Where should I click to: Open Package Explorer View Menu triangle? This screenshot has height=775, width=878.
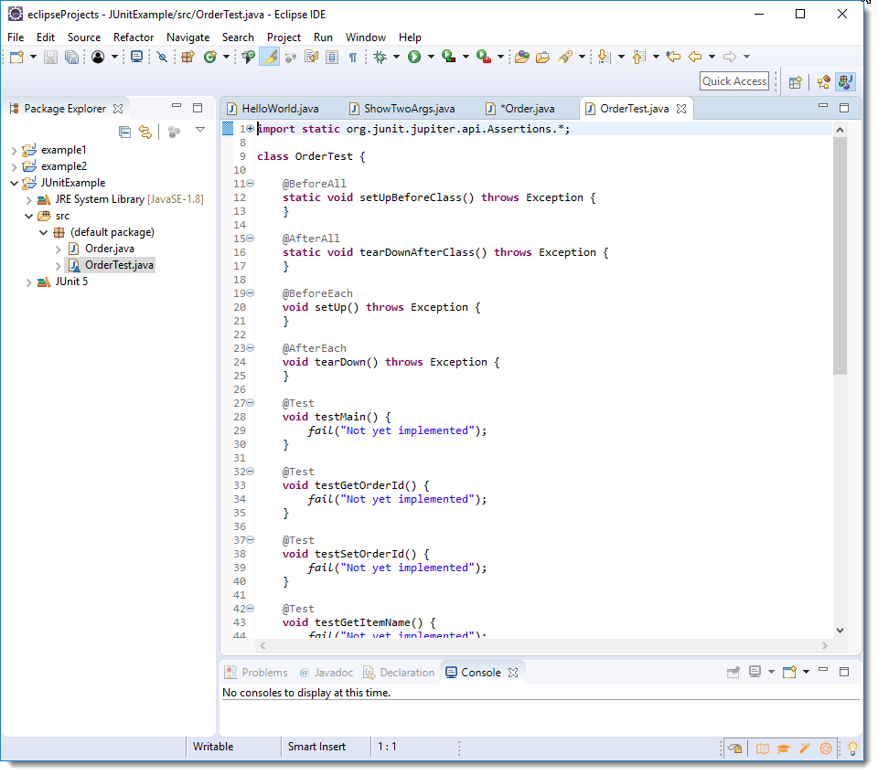click(x=200, y=130)
